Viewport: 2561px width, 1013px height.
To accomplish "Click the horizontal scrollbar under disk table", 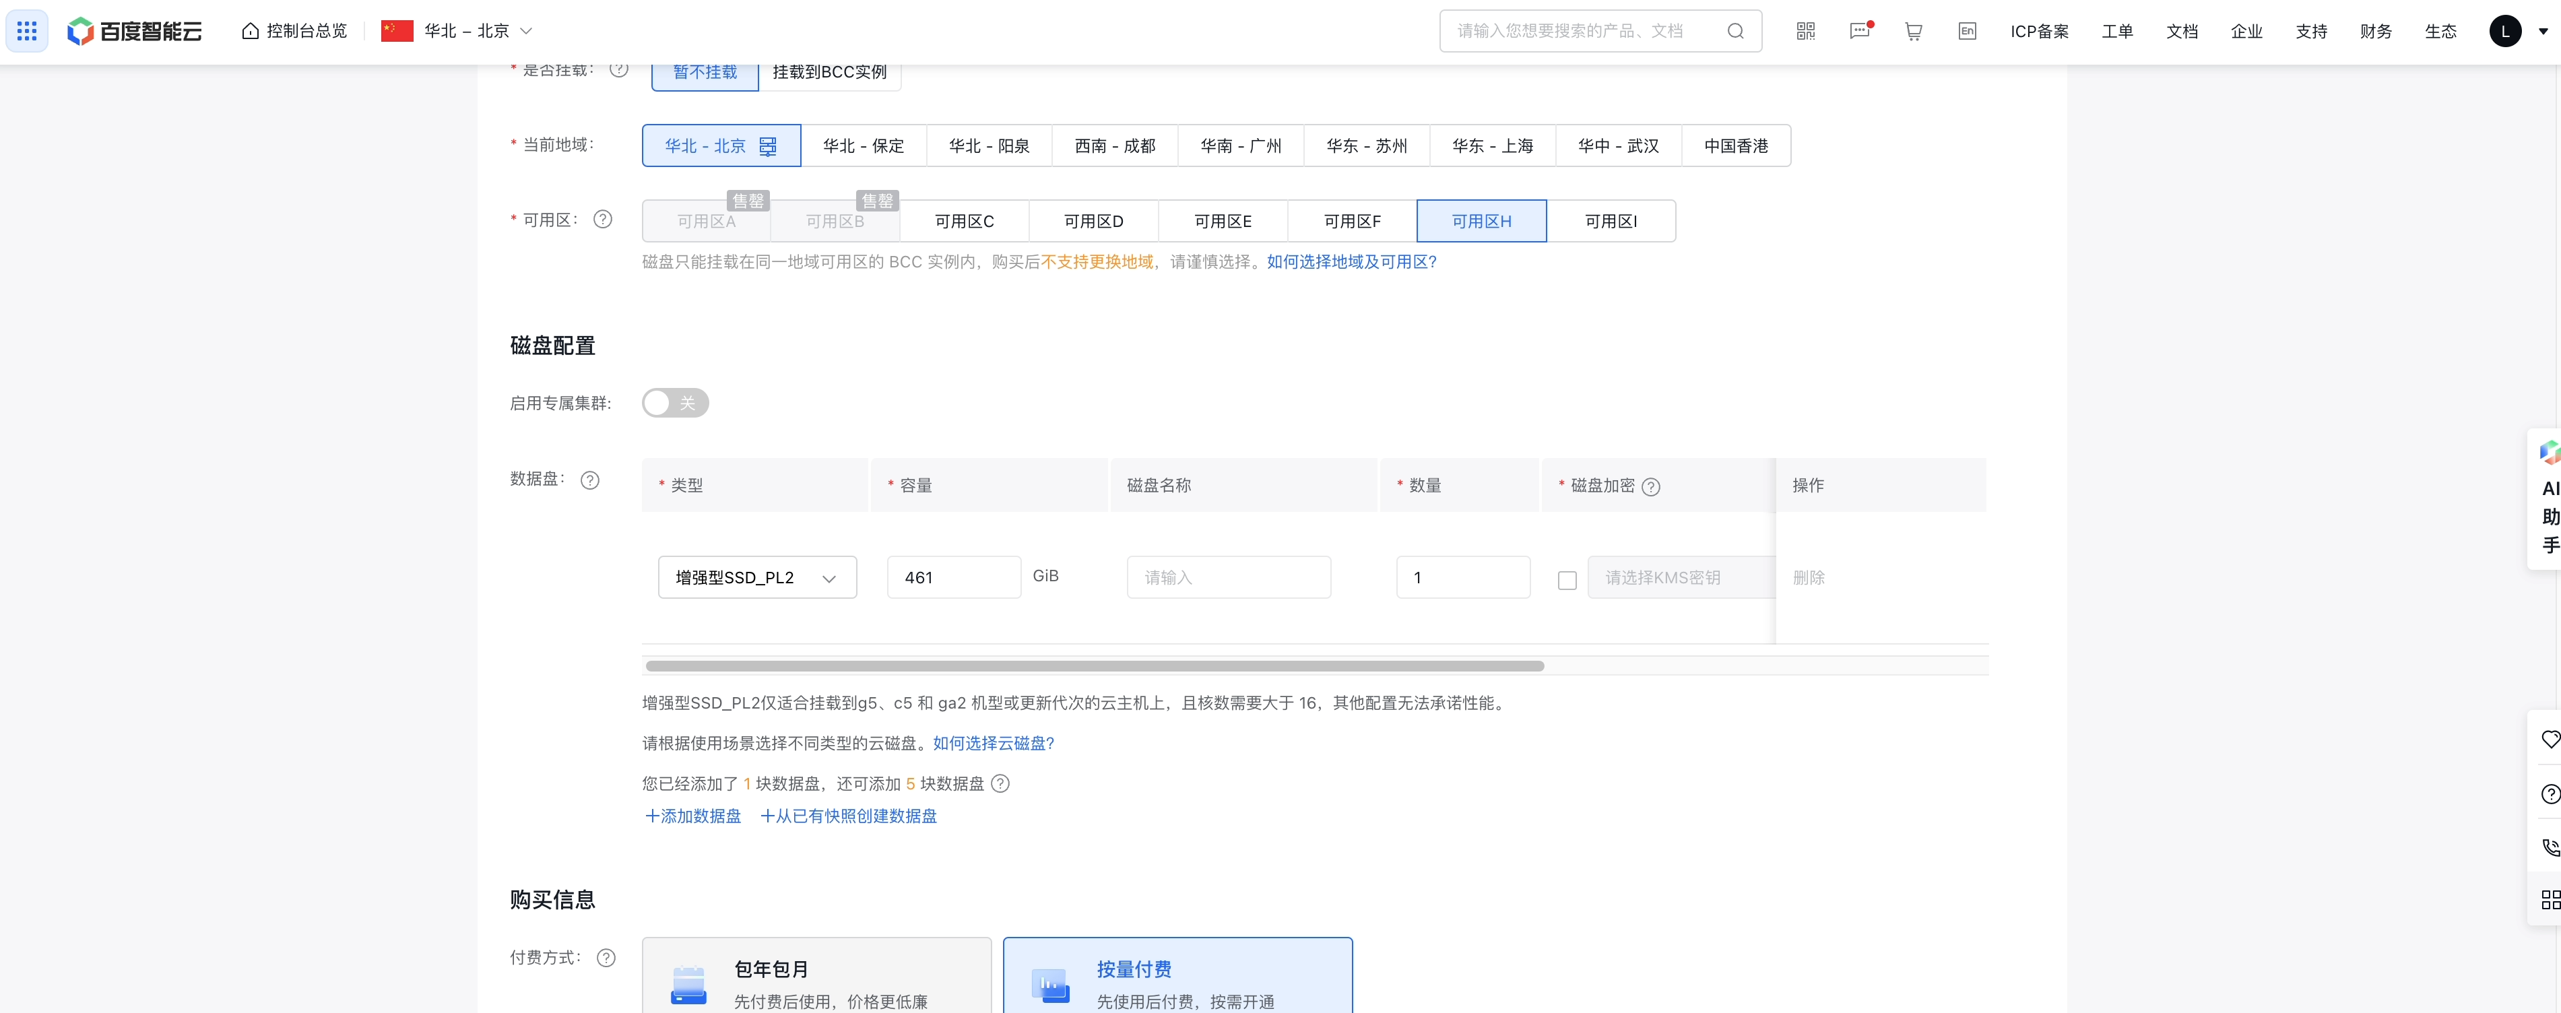I will coord(1094,666).
